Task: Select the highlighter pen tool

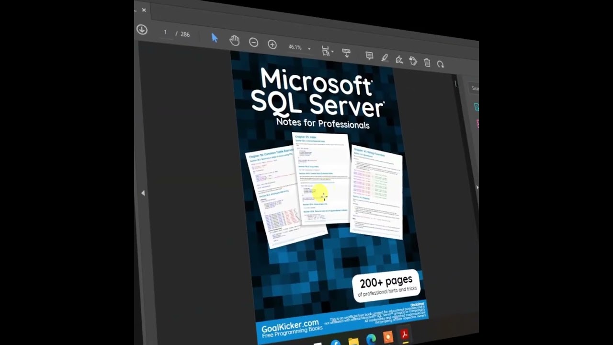Action: (385, 57)
